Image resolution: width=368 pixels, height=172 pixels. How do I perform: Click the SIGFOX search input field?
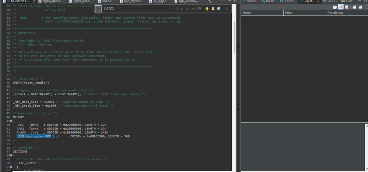coord(136,9)
